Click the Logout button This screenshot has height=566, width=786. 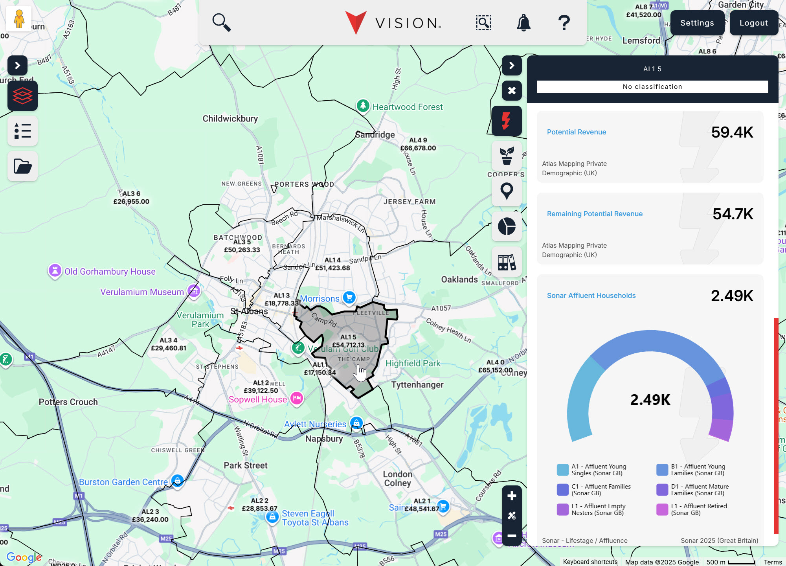pos(753,23)
